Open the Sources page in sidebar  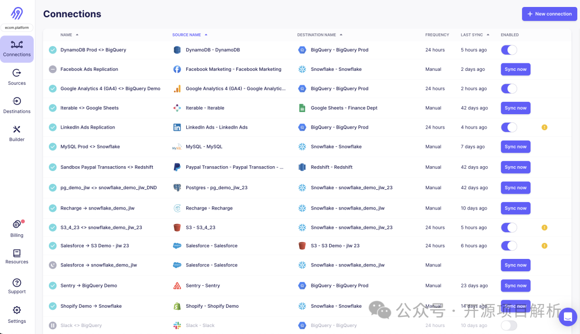pos(17,77)
